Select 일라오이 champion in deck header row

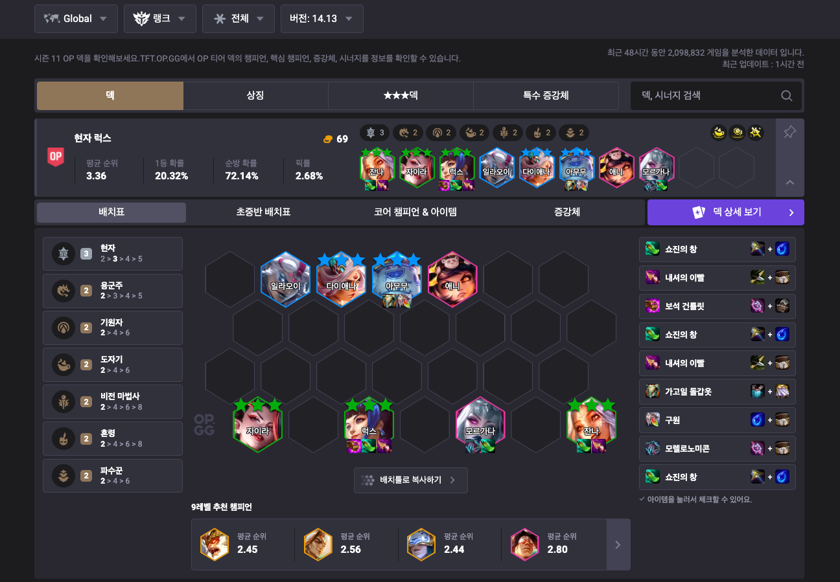[496, 167]
